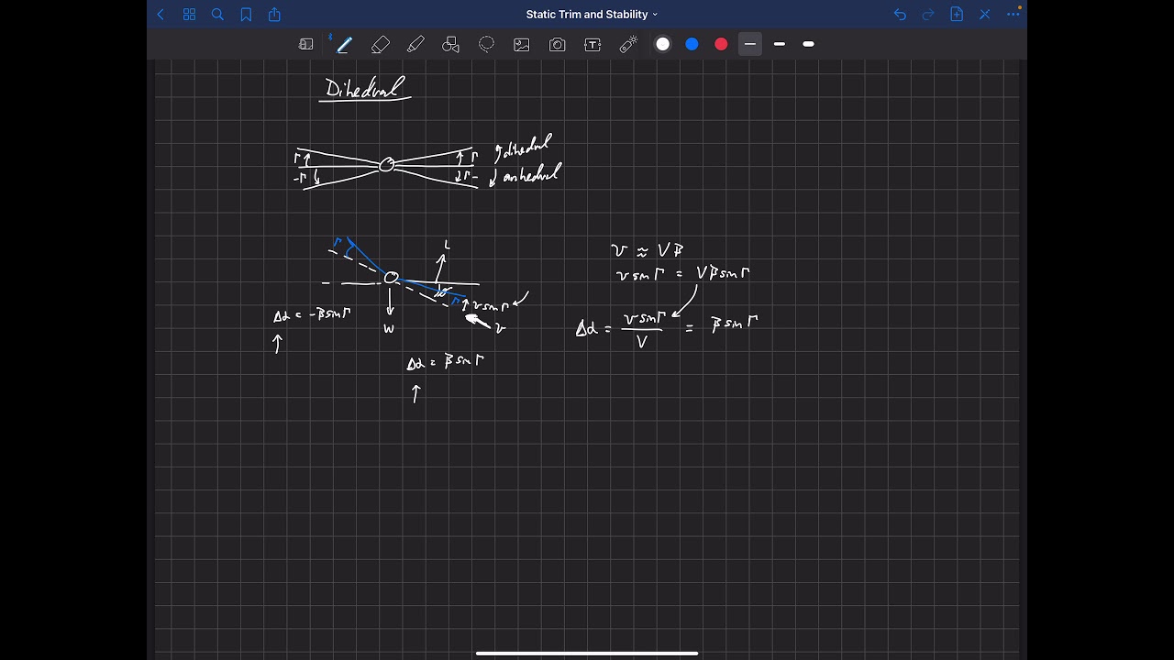Select the Eraser tool
The height and width of the screenshot is (660, 1174).
(381, 44)
